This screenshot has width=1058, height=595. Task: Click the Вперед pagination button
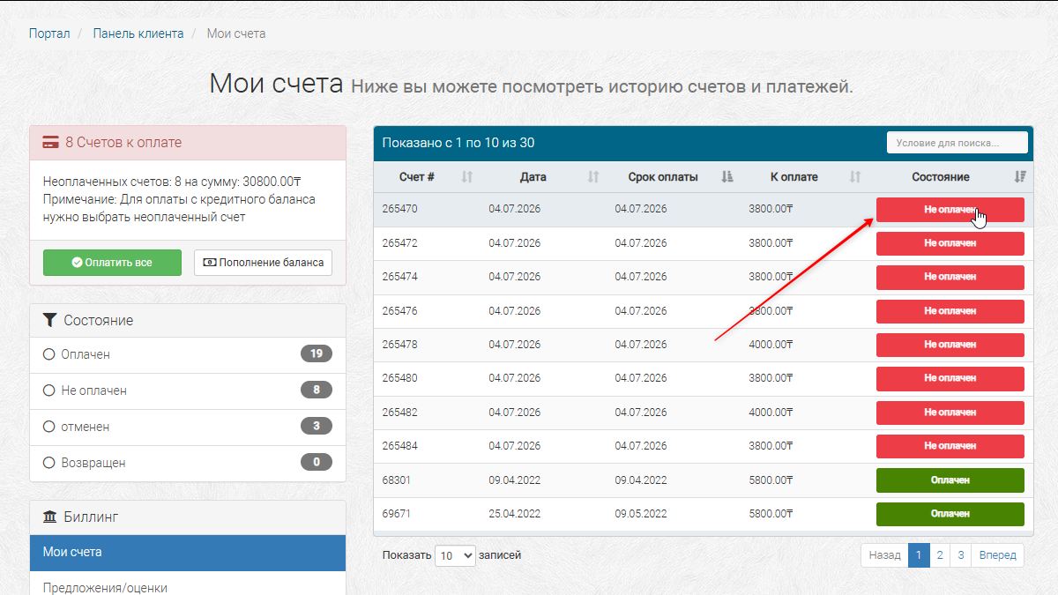click(997, 555)
